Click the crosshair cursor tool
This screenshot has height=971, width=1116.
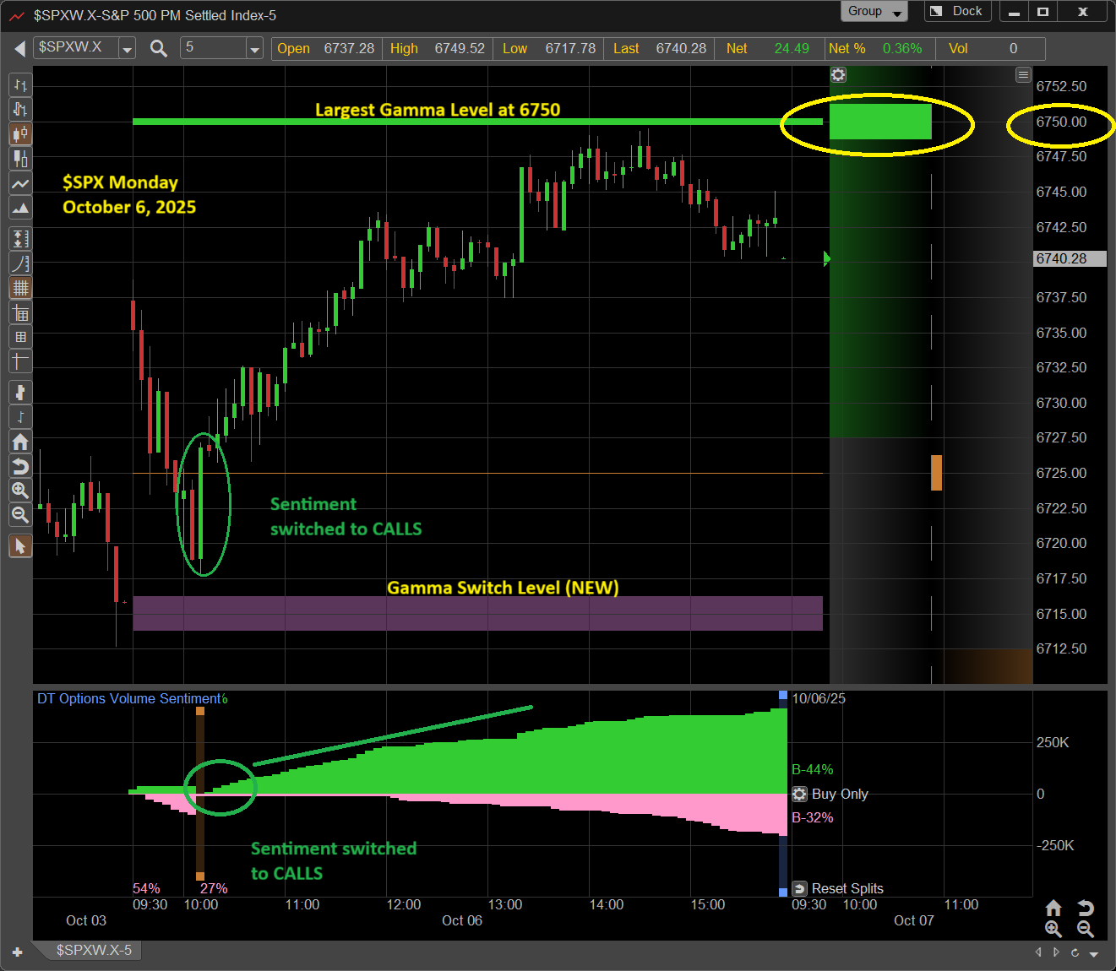(x=20, y=361)
